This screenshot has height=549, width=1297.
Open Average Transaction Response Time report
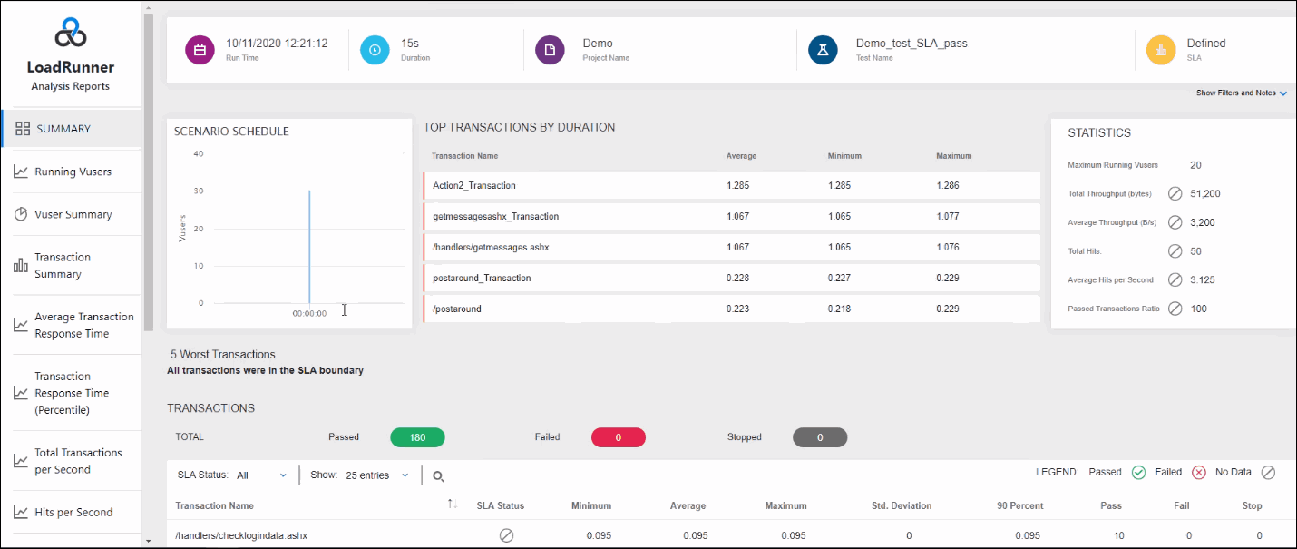[x=83, y=325]
